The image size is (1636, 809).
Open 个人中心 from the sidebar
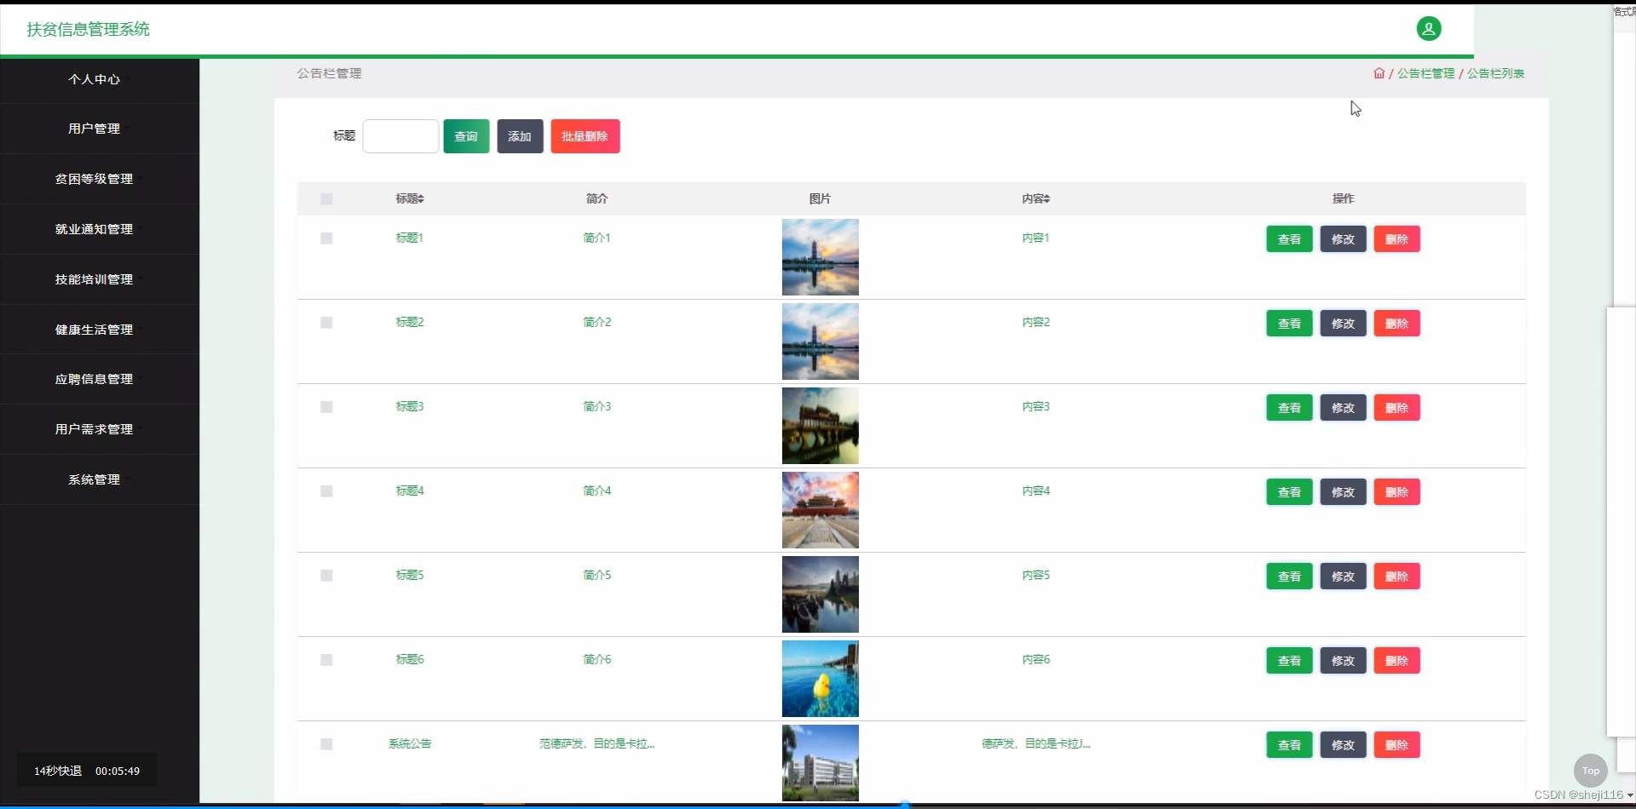pos(94,79)
